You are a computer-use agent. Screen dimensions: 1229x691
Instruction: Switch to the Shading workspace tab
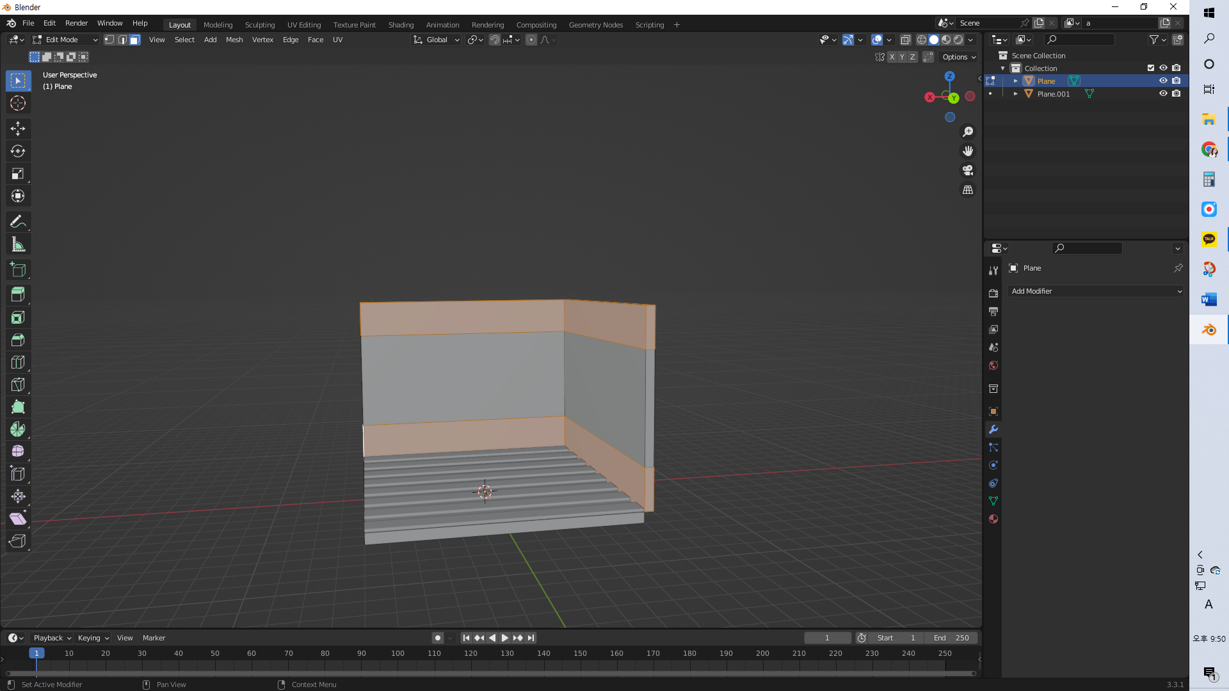[401, 24]
